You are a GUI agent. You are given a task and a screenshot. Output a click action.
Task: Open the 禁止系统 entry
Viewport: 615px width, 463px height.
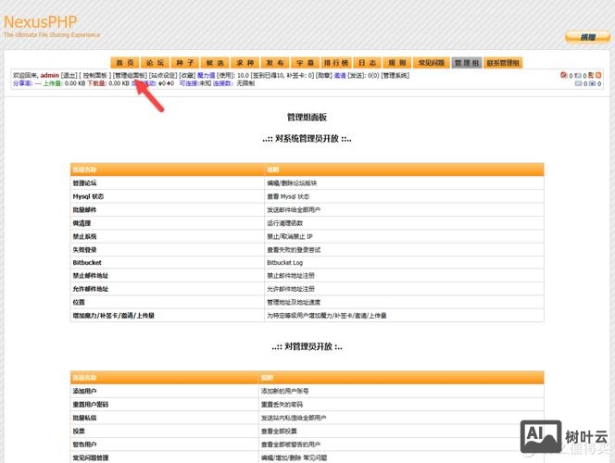84,236
